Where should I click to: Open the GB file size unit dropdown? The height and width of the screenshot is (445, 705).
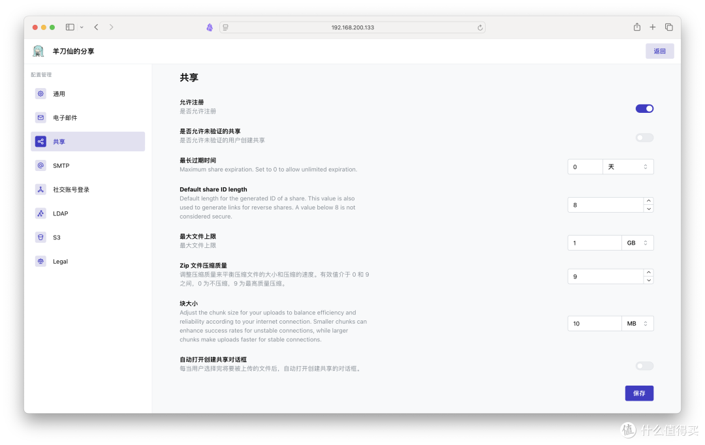pos(636,243)
